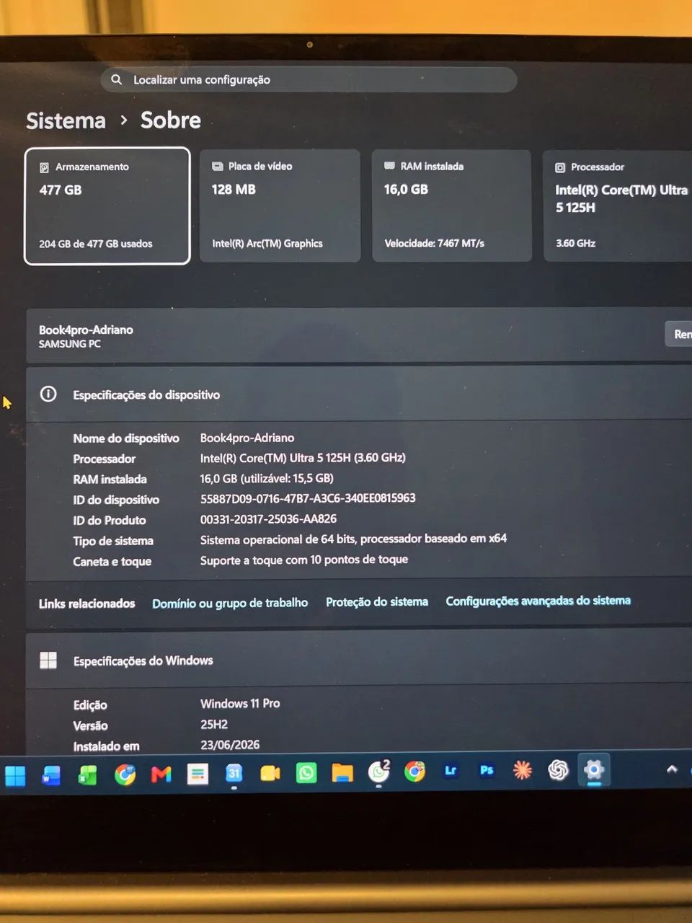Image resolution: width=692 pixels, height=923 pixels.
Task: Open the Proteção do sistema link
Action: coord(377,602)
